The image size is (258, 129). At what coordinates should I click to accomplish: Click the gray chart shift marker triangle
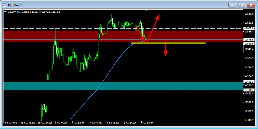tap(147, 10)
